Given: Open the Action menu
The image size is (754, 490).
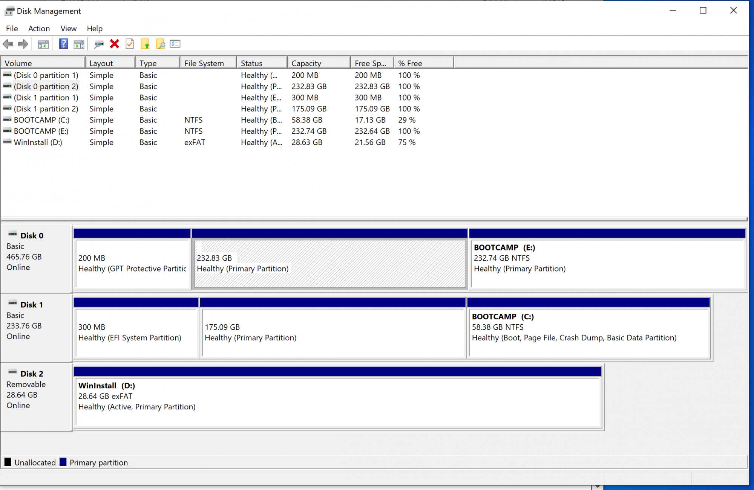Looking at the screenshot, I should click(x=39, y=29).
